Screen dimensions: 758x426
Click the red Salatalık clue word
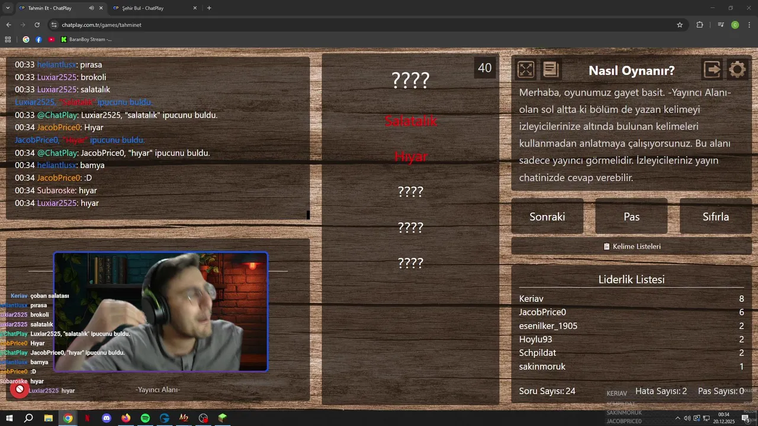point(410,121)
